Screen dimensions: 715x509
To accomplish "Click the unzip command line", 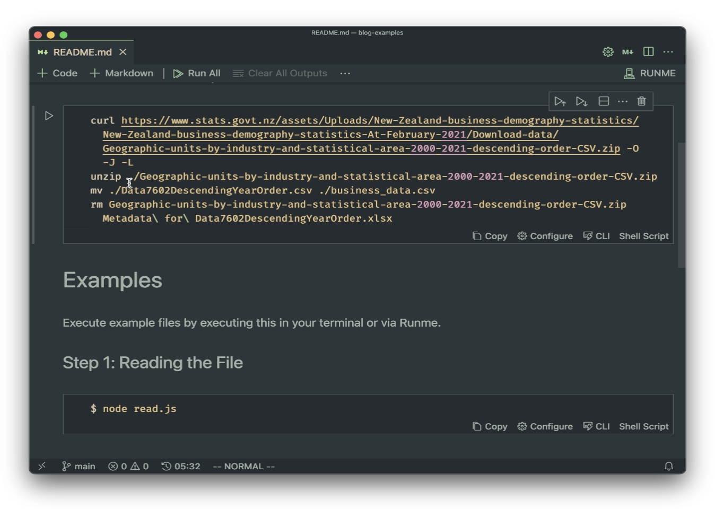I will click(x=373, y=177).
